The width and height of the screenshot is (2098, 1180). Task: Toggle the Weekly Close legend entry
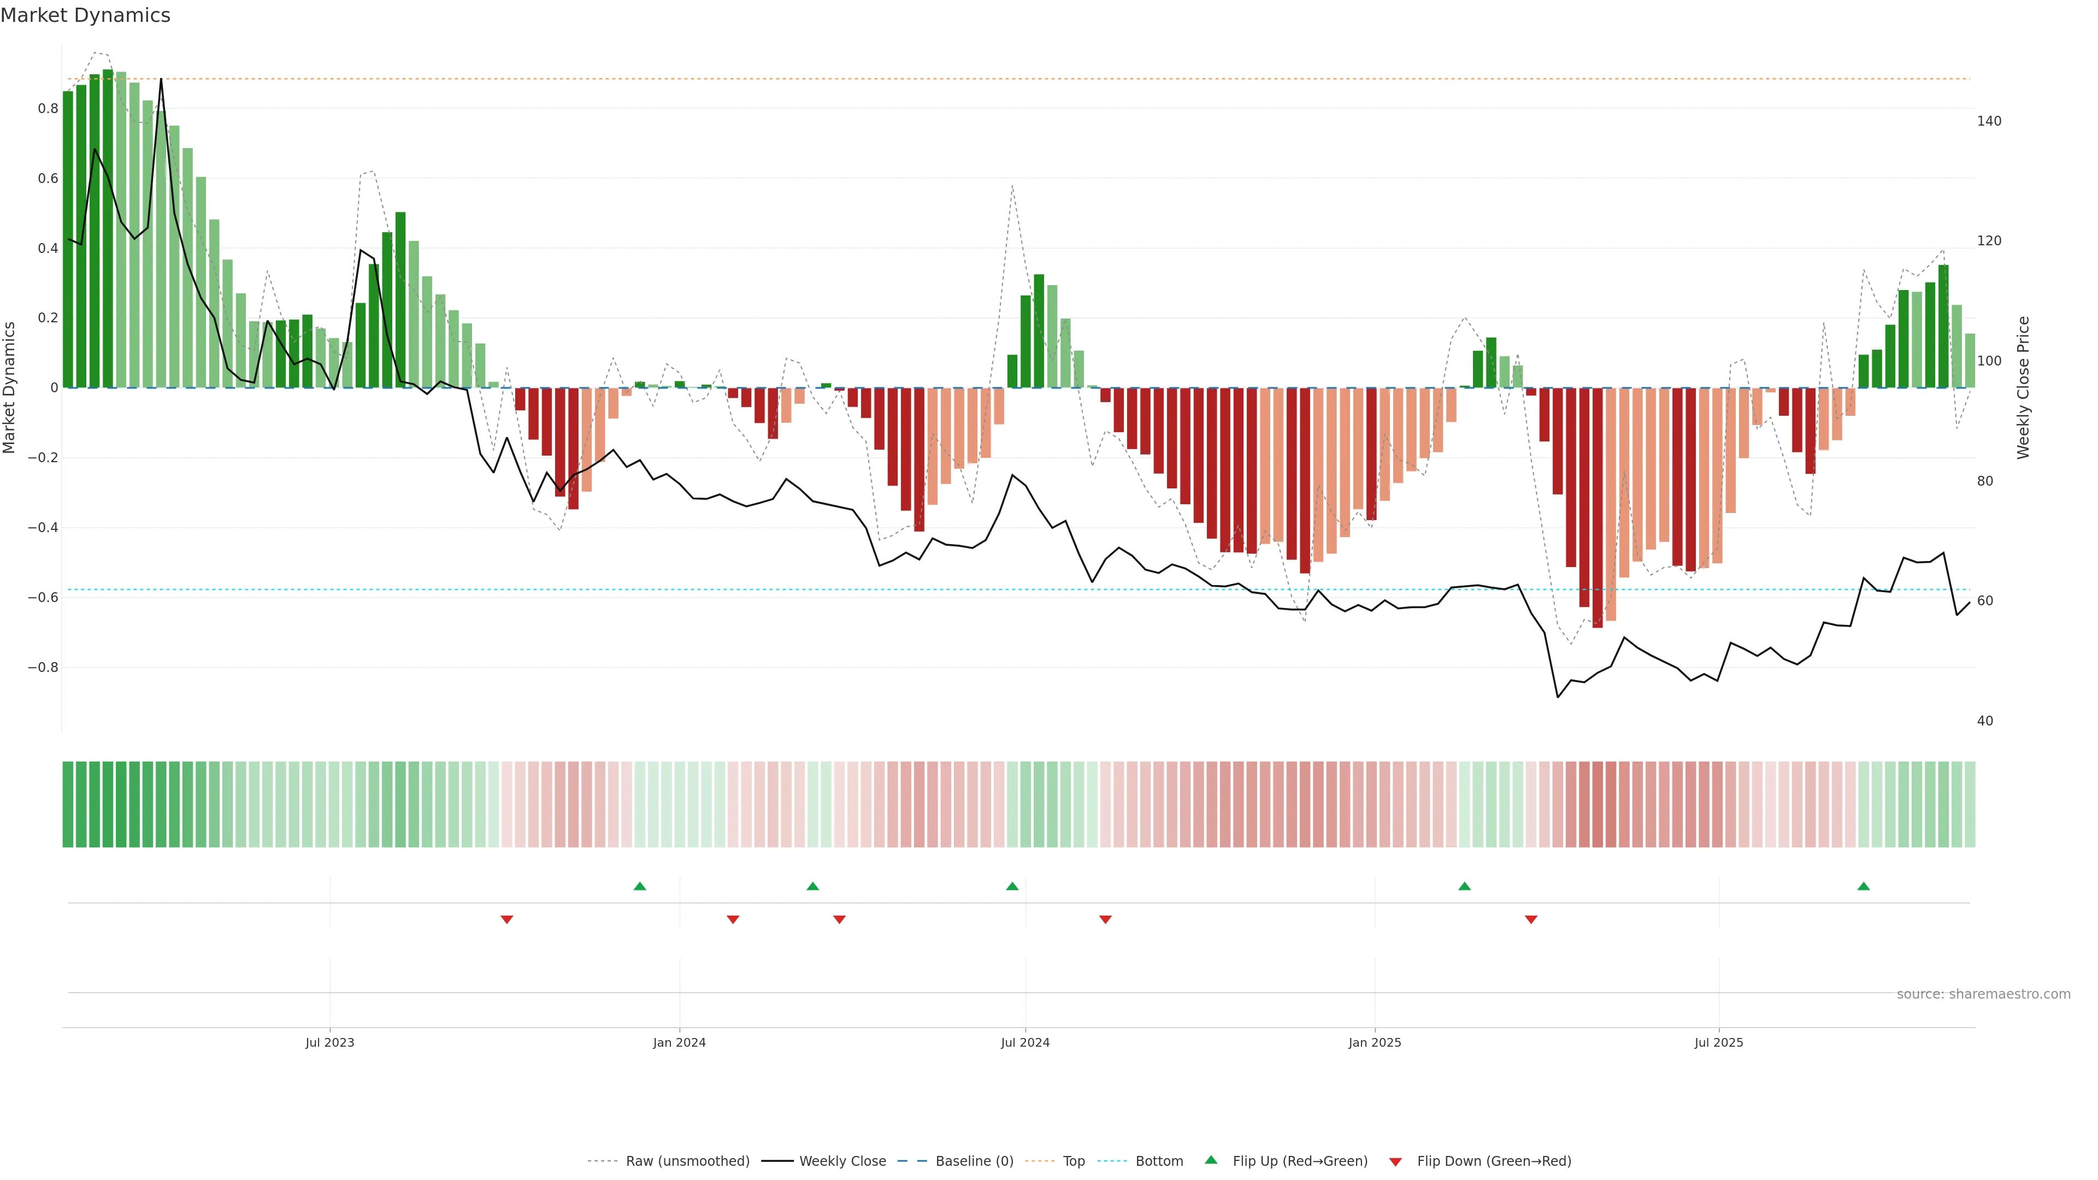[x=842, y=1160]
